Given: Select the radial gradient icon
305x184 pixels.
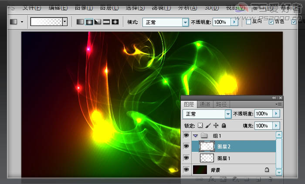Looking at the screenshot, I should pos(89,22).
